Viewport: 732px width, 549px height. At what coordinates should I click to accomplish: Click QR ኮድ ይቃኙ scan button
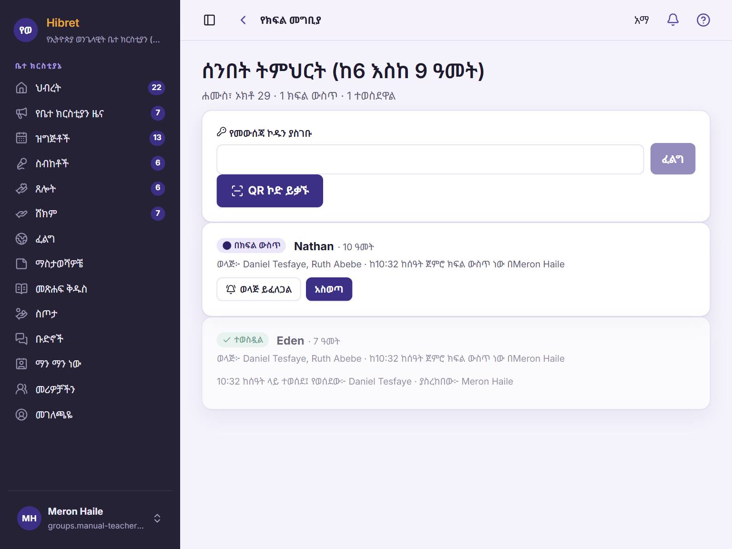coord(270,191)
